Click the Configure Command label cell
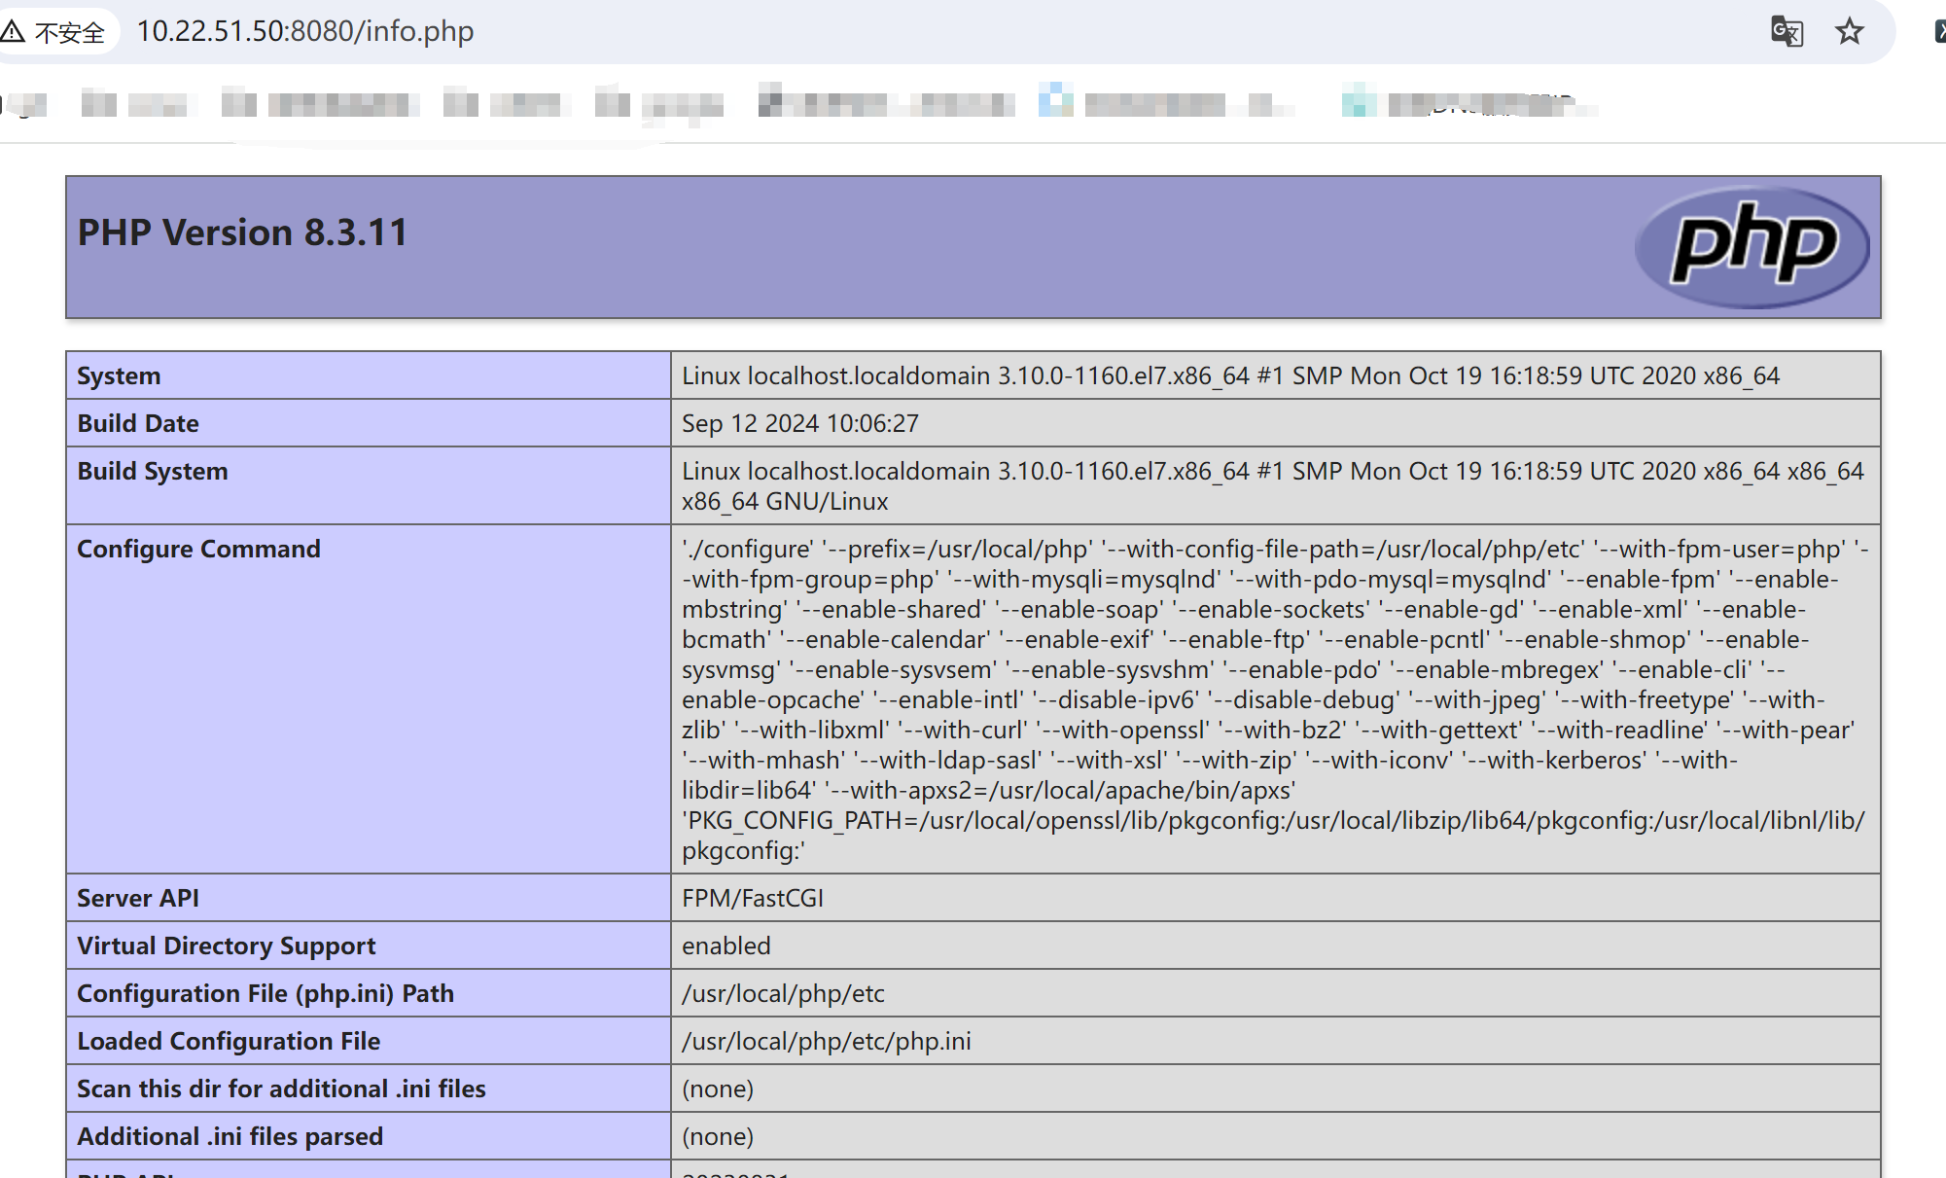This screenshot has width=1946, height=1178. point(198,549)
